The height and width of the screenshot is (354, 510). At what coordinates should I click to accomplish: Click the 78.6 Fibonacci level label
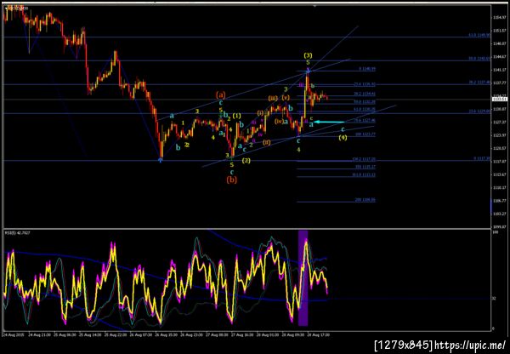365,120
